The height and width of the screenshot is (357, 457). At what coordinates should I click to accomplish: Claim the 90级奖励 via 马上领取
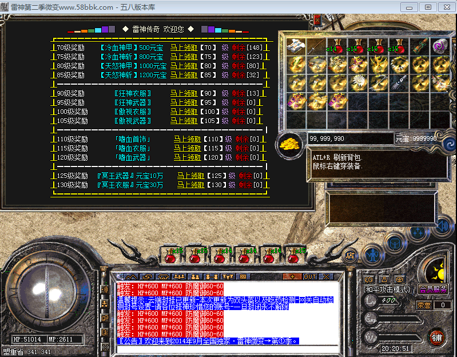coord(184,93)
